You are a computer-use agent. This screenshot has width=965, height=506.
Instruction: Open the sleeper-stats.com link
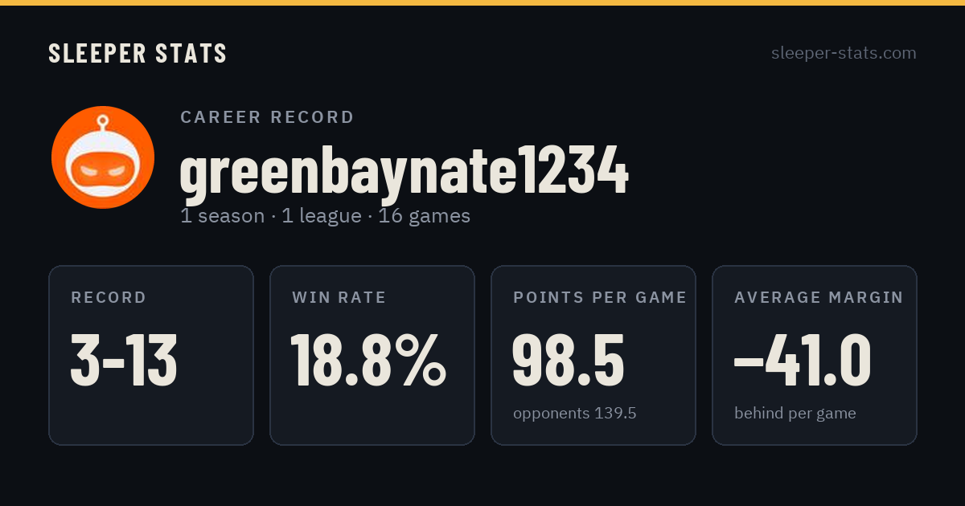click(x=844, y=53)
